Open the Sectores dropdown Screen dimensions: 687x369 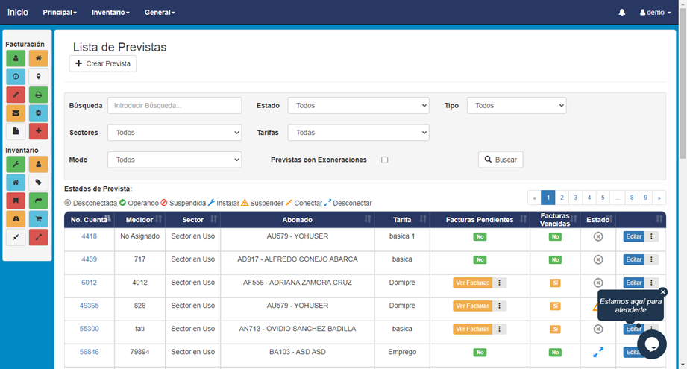click(175, 133)
